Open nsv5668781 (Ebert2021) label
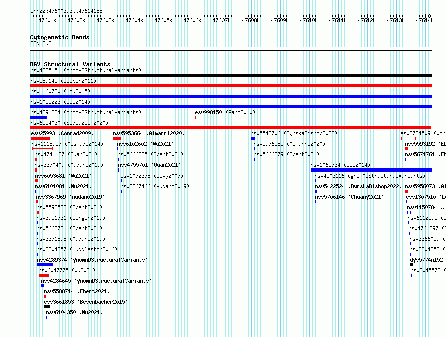Screen dimensions: 446x337 [x=69, y=228]
